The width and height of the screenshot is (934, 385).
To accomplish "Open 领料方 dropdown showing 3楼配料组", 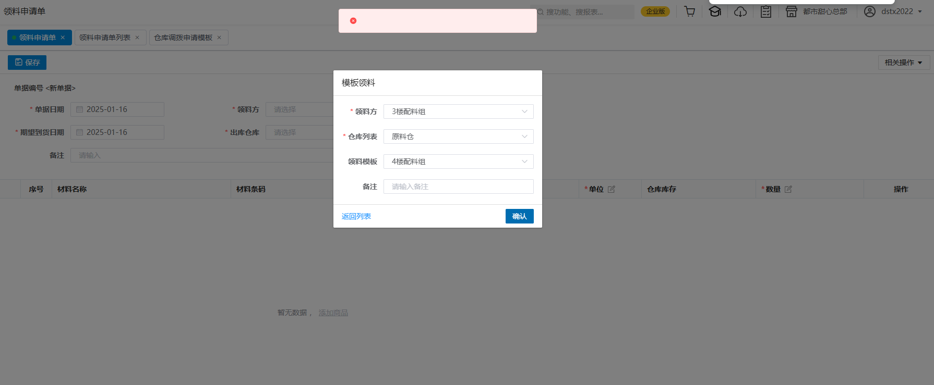I will coord(459,111).
